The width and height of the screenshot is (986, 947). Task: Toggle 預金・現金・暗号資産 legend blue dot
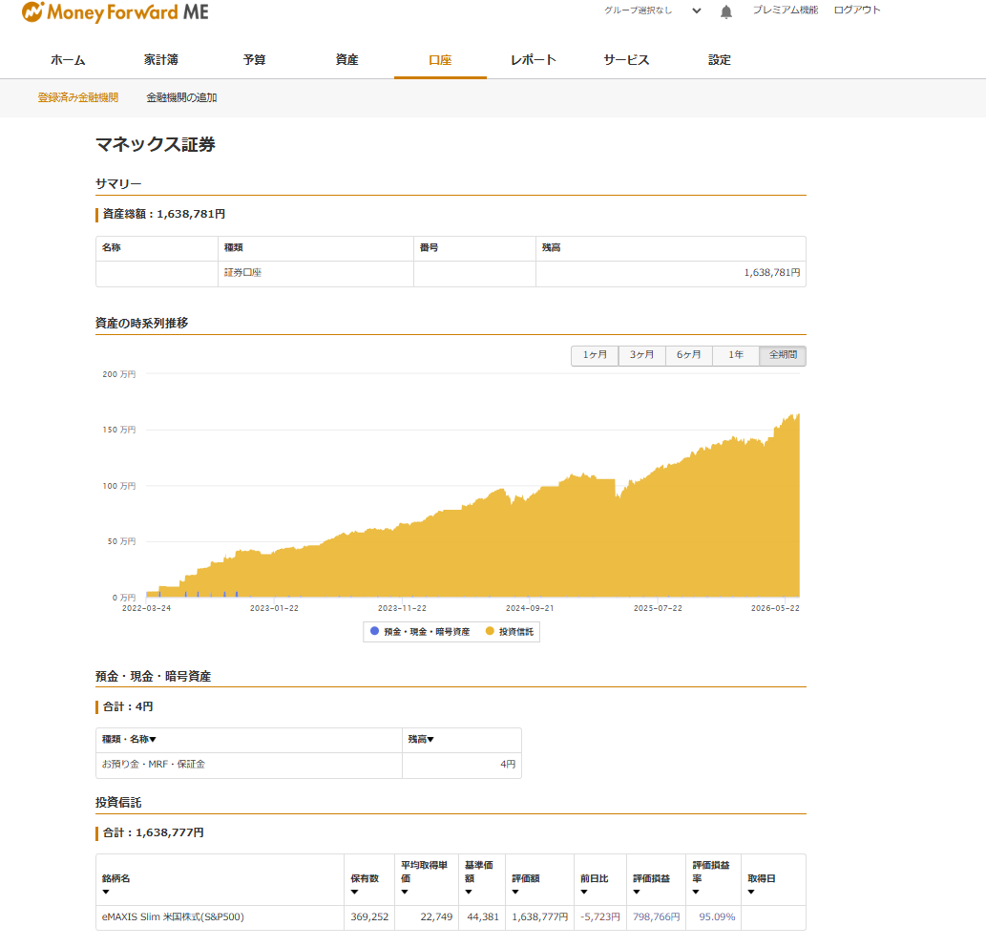[x=375, y=631]
